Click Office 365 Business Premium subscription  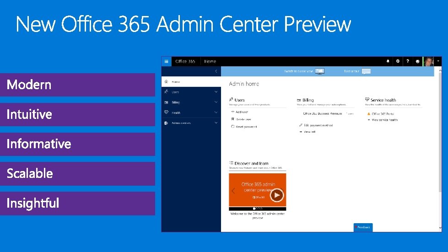click(322, 113)
